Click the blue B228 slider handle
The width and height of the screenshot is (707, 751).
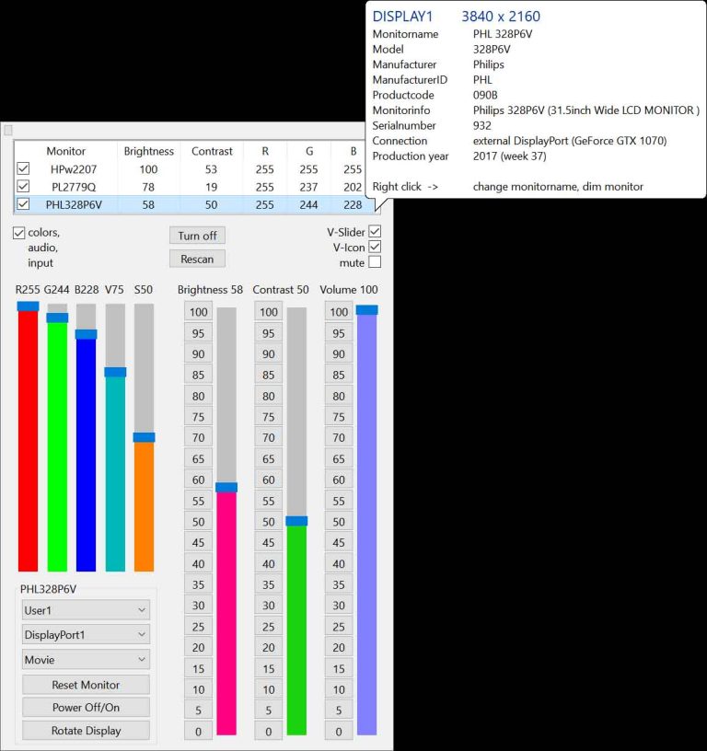87,334
